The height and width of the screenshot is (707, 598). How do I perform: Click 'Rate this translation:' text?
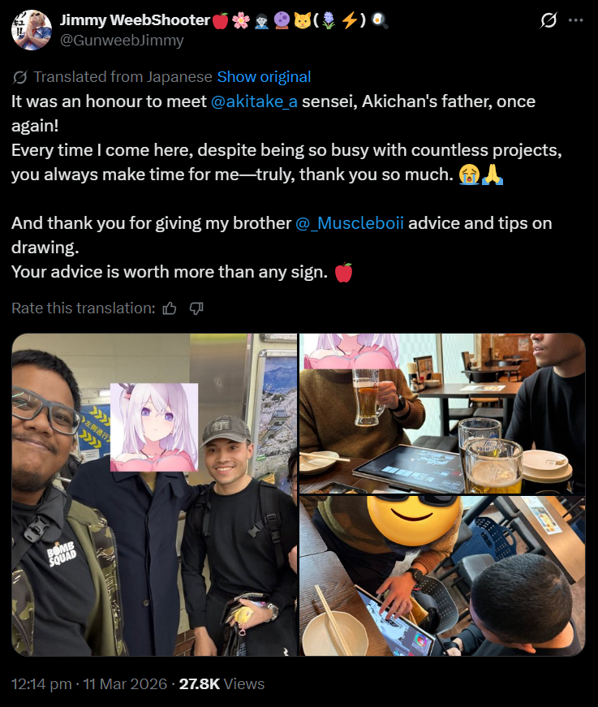[84, 308]
